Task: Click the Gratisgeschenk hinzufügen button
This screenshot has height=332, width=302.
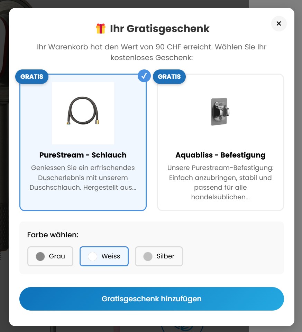Action: pos(152,299)
